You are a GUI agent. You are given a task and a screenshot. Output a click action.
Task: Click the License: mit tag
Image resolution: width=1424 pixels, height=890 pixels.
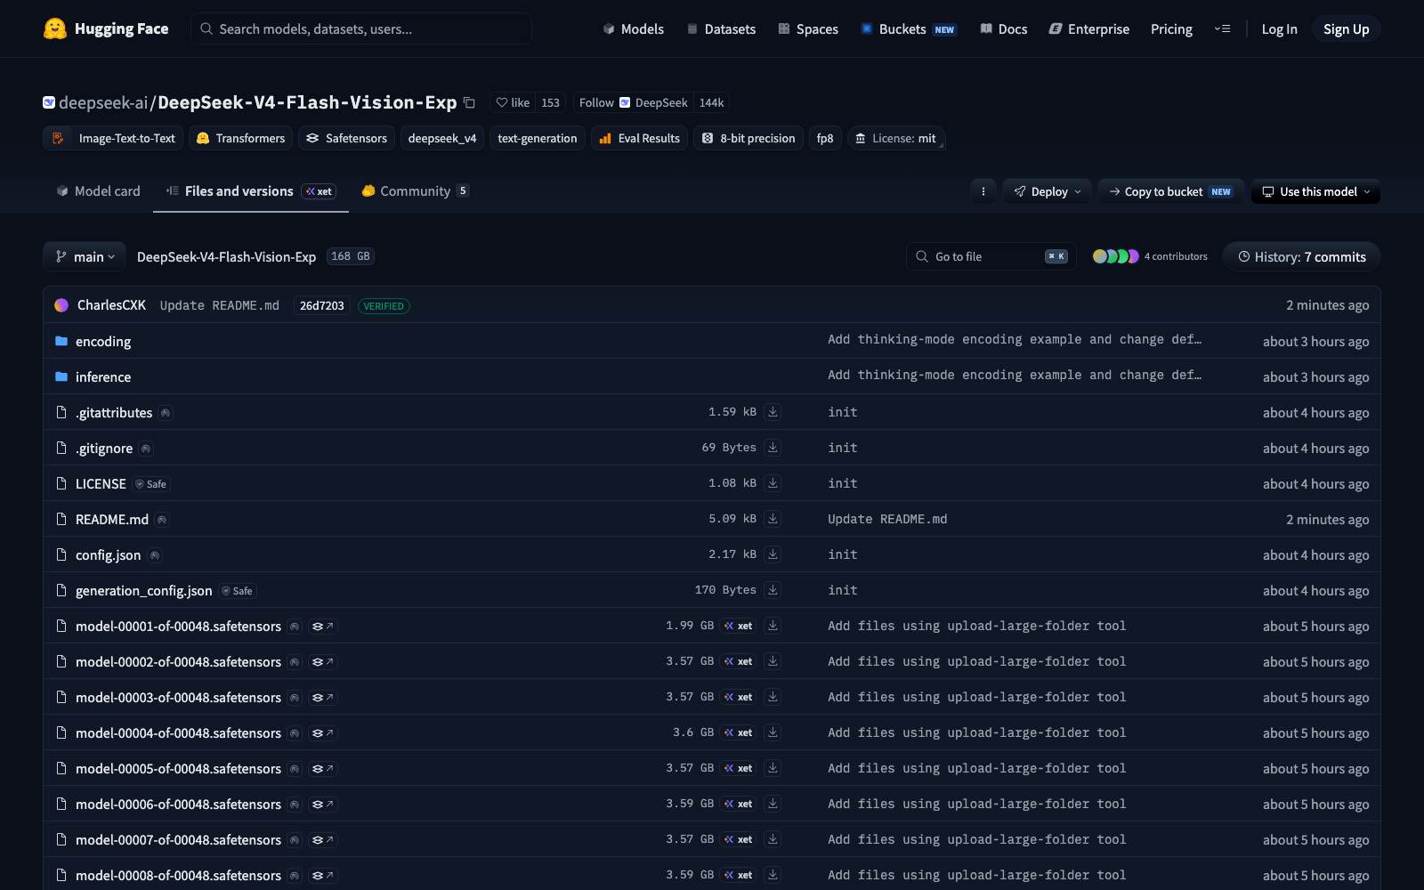click(895, 138)
